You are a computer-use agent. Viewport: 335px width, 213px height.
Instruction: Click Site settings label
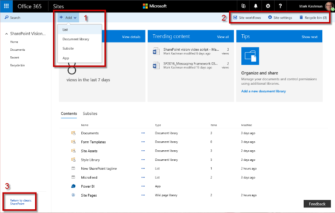click(x=283, y=18)
